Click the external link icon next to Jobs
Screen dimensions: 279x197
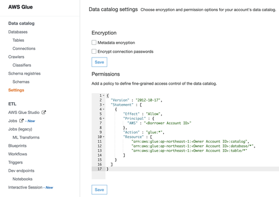pyautogui.click(x=21, y=121)
